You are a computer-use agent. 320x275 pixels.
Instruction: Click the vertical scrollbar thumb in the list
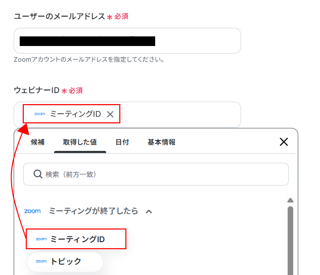pos(290,241)
